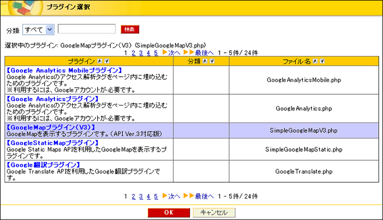The width and height of the screenshot is (383, 220).
Task: Sort plugin column ascending arrow icon
Action: click(x=99, y=62)
